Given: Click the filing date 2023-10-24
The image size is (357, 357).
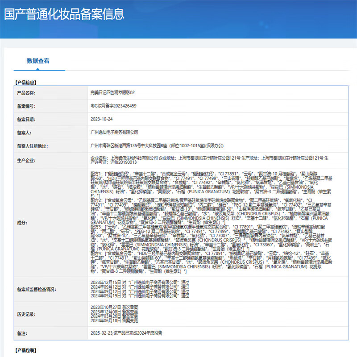Looking at the screenshot, I should coord(101,119).
